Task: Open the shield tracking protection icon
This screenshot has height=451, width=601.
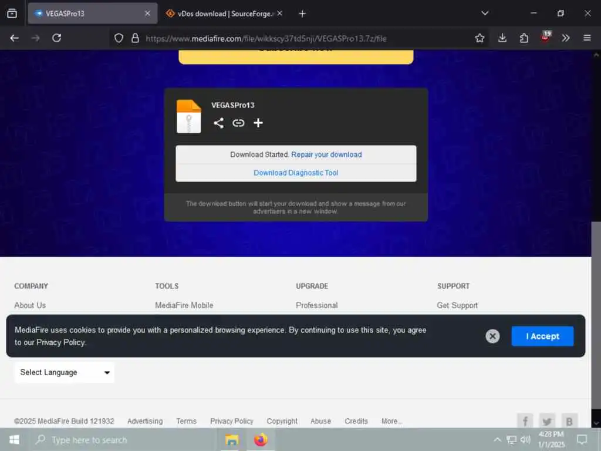Action: pos(119,38)
